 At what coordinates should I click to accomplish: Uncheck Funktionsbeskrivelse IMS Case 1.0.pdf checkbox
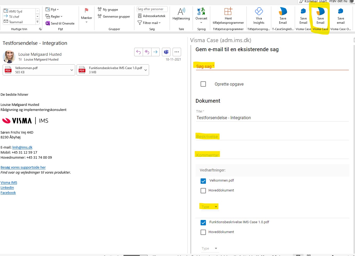[203, 223]
